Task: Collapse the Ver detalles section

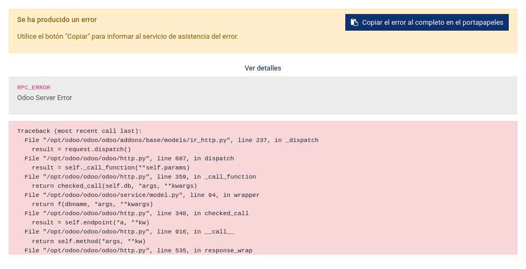Action: (262, 68)
